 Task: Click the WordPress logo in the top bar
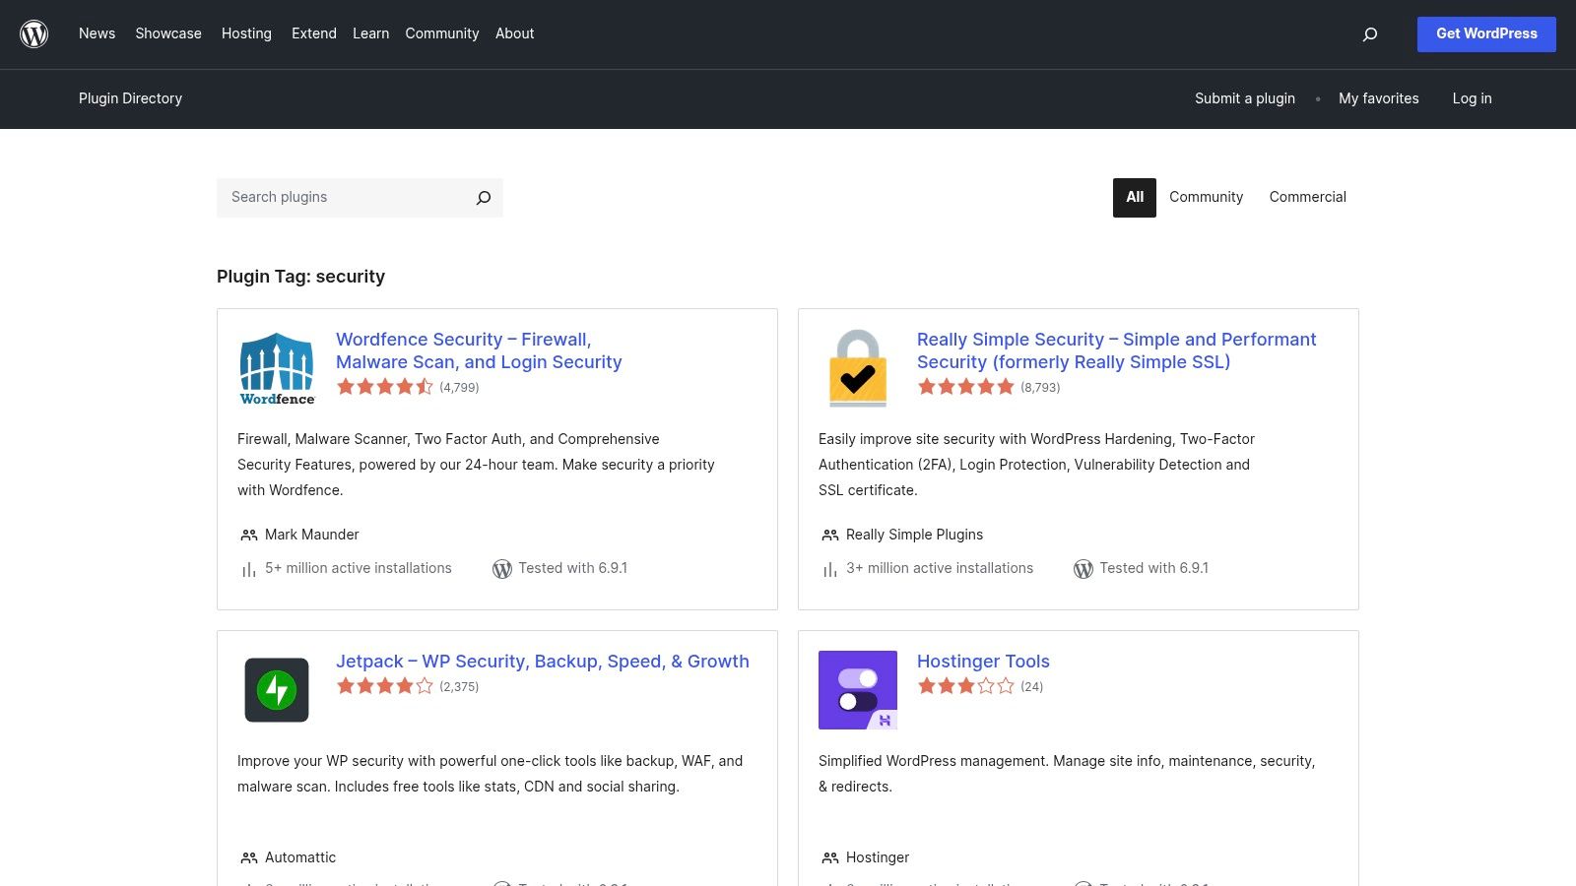click(33, 33)
